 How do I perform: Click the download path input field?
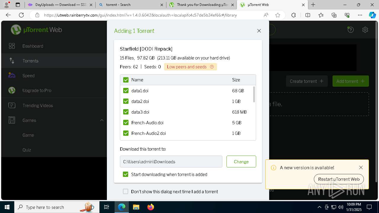click(171, 162)
